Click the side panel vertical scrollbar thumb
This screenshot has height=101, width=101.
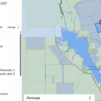coord(21,55)
